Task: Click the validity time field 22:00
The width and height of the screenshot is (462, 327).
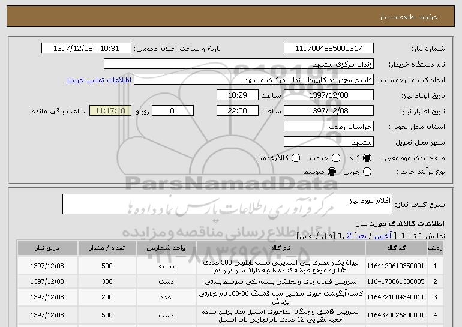Action: (x=238, y=111)
